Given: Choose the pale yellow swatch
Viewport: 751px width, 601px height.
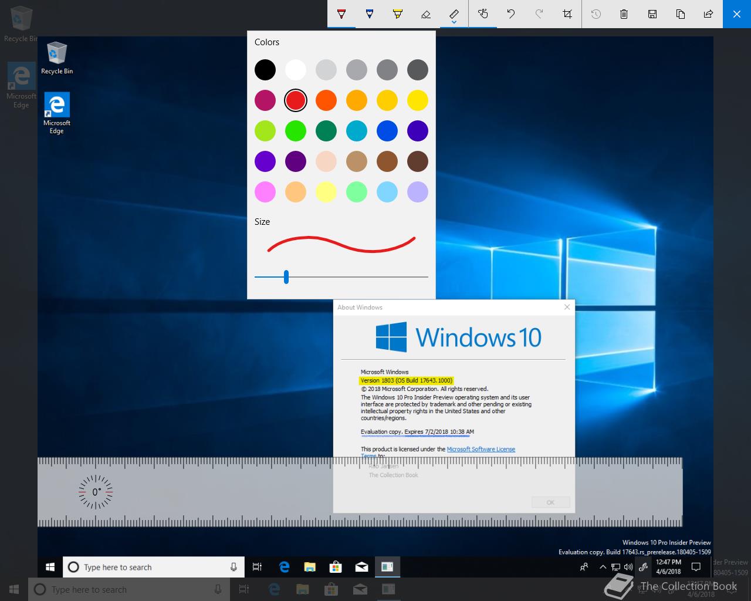Looking at the screenshot, I should pos(326,192).
